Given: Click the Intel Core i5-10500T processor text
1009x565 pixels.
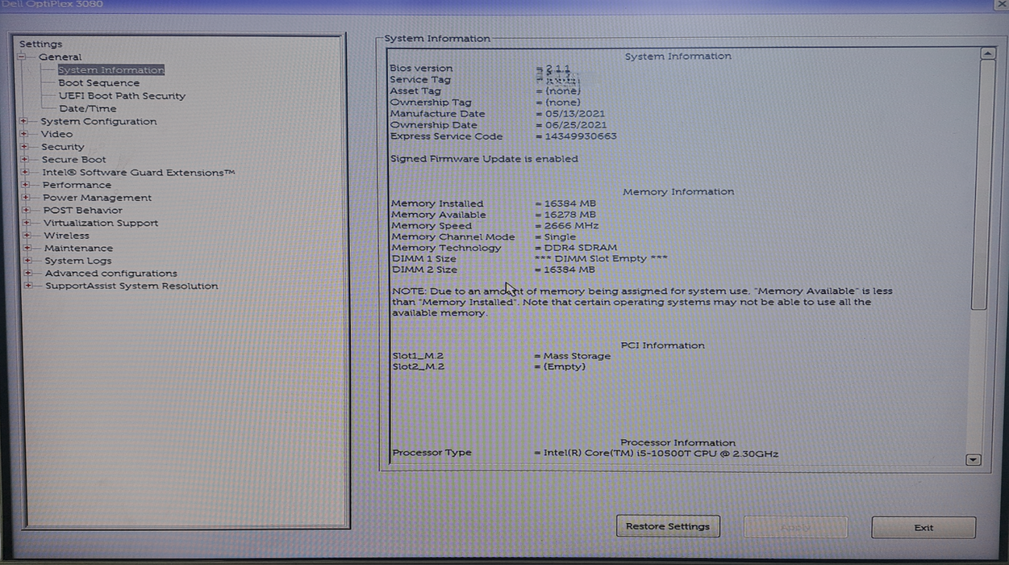Looking at the screenshot, I should [661, 454].
